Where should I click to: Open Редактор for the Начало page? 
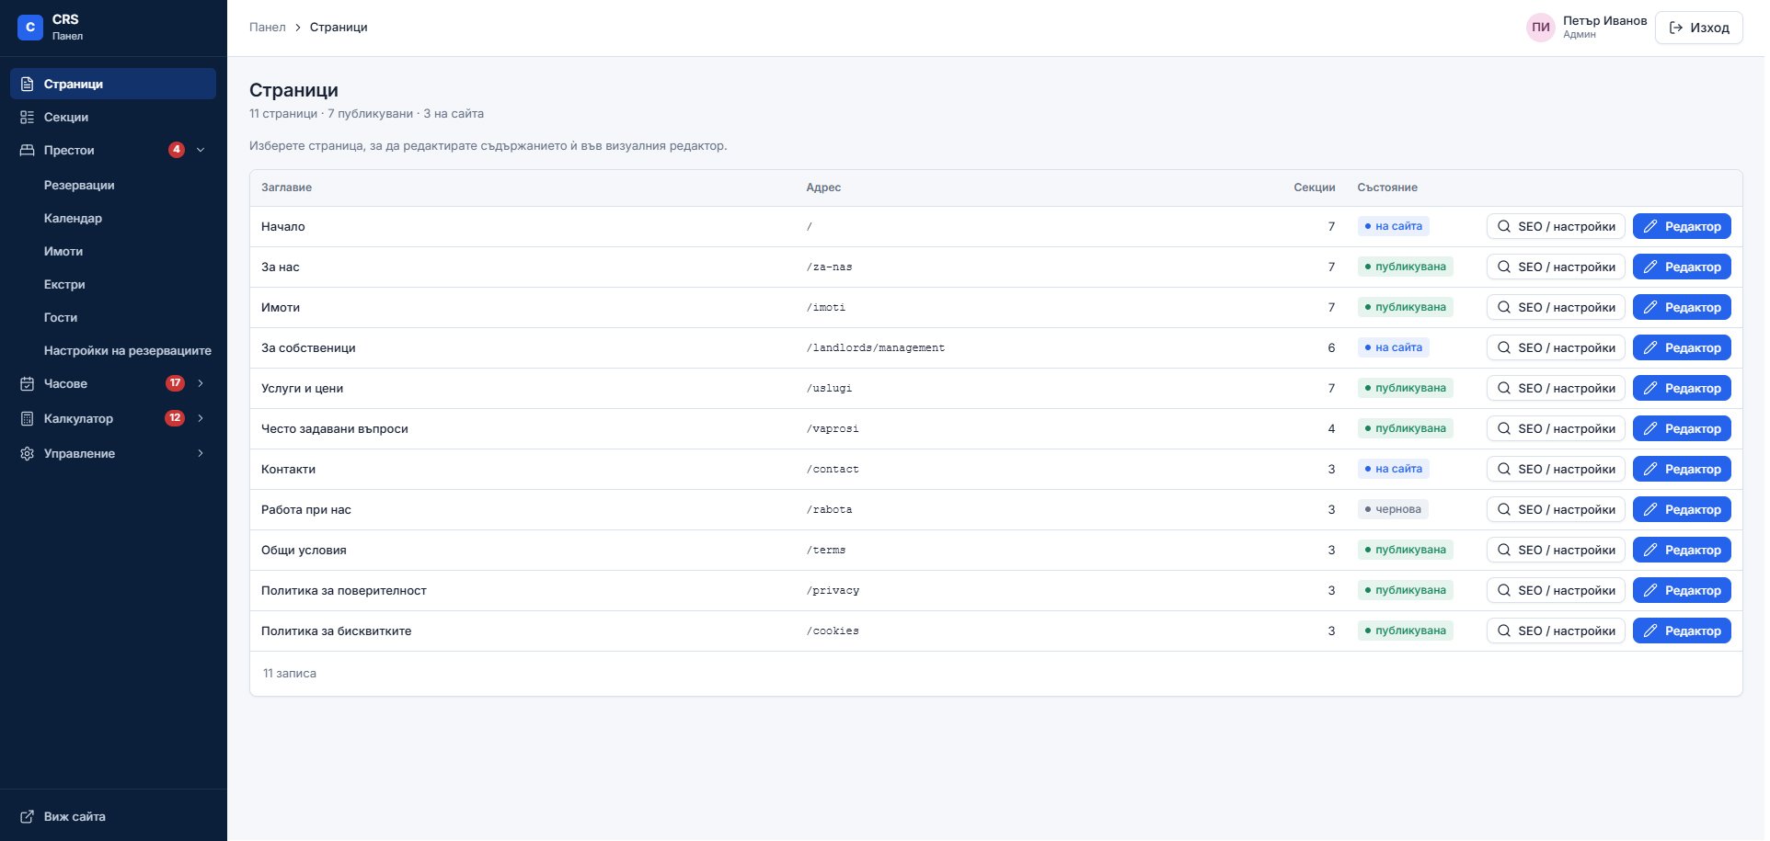1682,227
